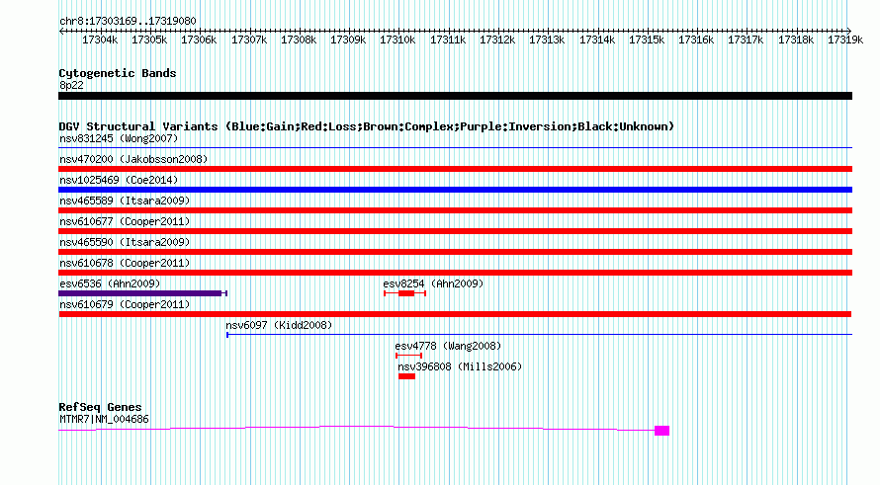Select the nsv610679 red loss bar
This screenshot has height=485, width=880.
point(455,314)
